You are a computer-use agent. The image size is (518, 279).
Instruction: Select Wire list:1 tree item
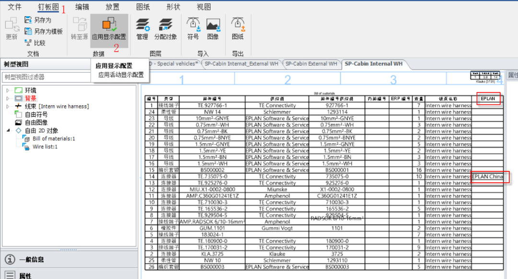click(45, 147)
